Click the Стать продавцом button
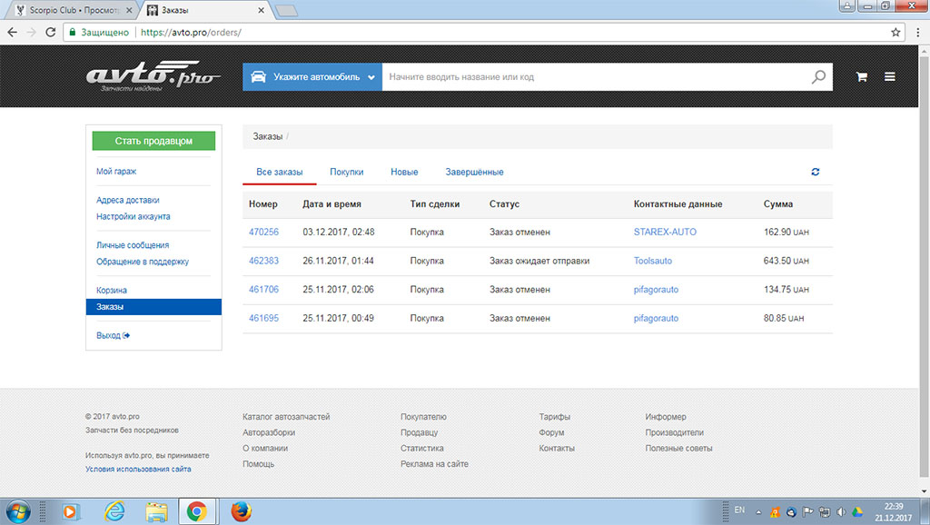Image resolution: width=930 pixels, height=525 pixels. coord(153,141)
